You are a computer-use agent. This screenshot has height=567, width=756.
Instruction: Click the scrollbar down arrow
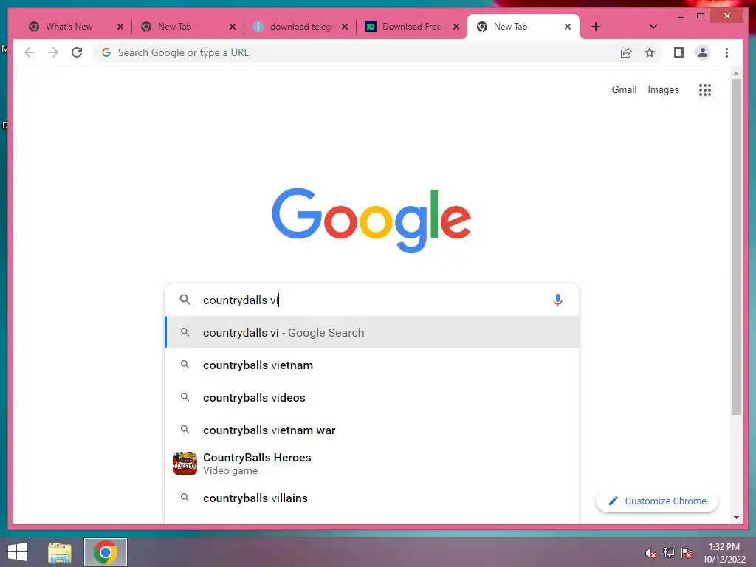pos(736,518)
